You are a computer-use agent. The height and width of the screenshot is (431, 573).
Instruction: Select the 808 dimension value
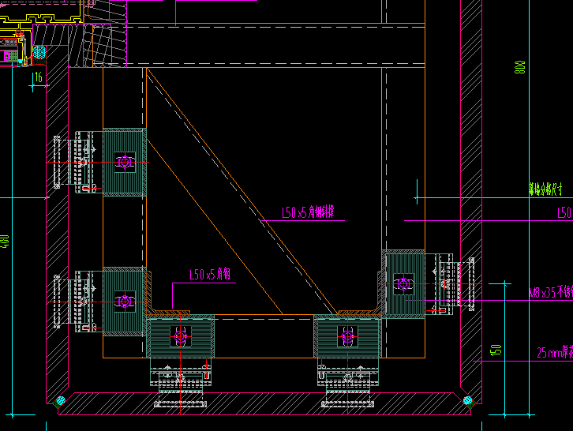tap(519, 67)
